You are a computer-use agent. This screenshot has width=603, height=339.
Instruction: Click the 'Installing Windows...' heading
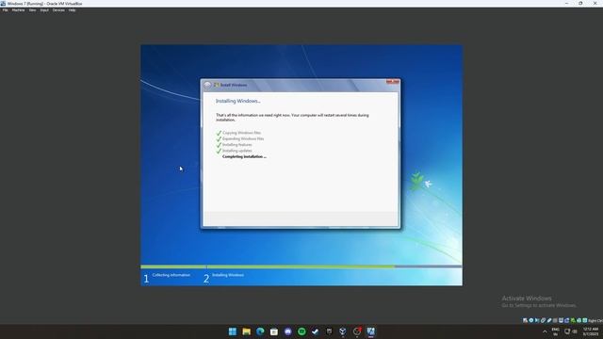coord(237,101)
